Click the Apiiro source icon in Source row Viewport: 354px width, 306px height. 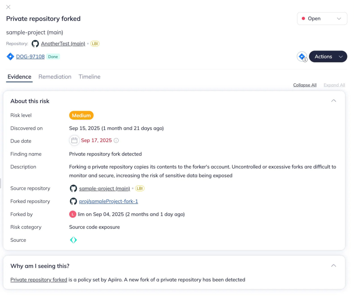(73, 240)
